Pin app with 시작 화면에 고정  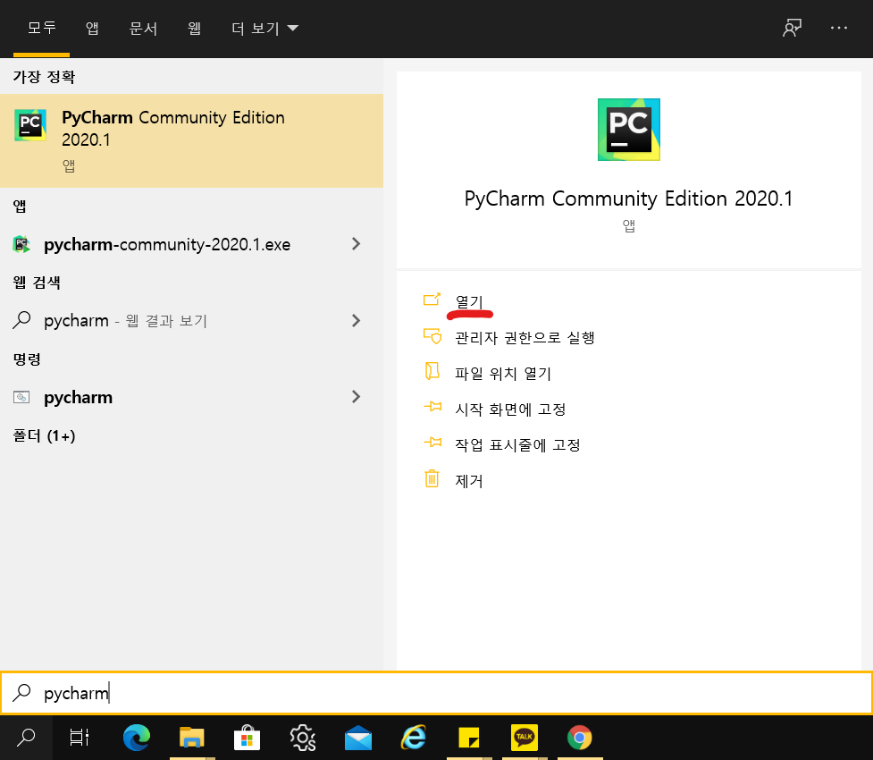(510, 410)
